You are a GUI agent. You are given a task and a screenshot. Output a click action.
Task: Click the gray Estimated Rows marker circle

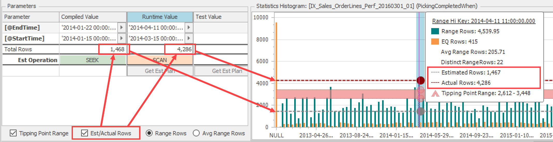tap(421, 111)
